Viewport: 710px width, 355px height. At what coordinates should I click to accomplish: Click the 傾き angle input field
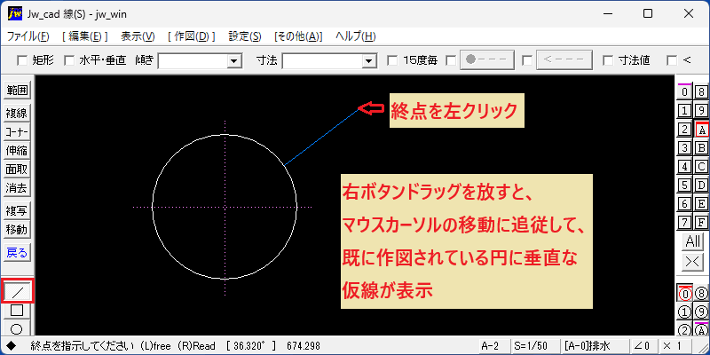193,60
